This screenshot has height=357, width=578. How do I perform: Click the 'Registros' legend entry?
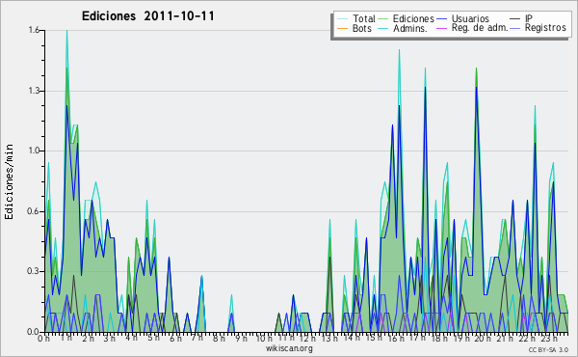click(x=545, y=28)
